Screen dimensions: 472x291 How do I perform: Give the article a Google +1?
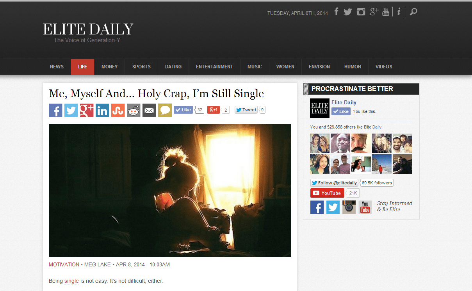tap(214, 110)
